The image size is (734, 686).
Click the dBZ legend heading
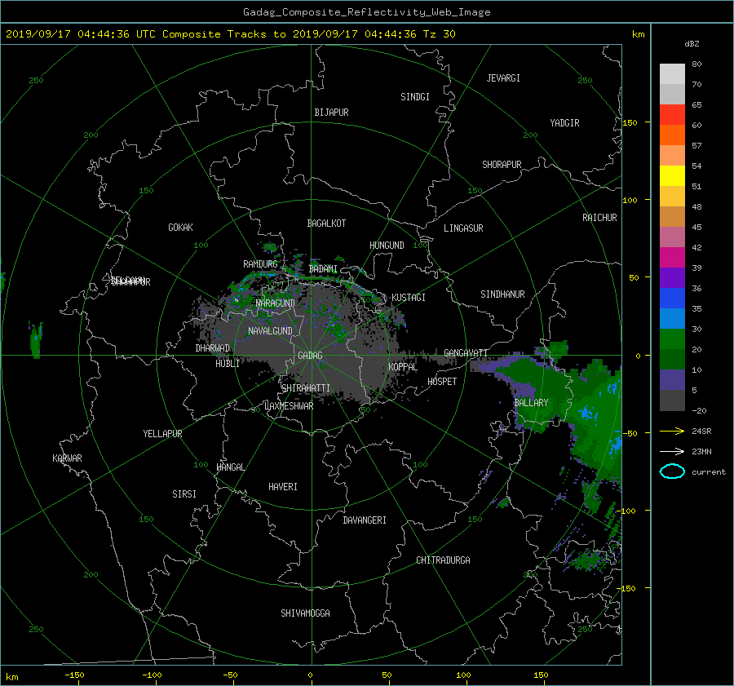[692, 44]
